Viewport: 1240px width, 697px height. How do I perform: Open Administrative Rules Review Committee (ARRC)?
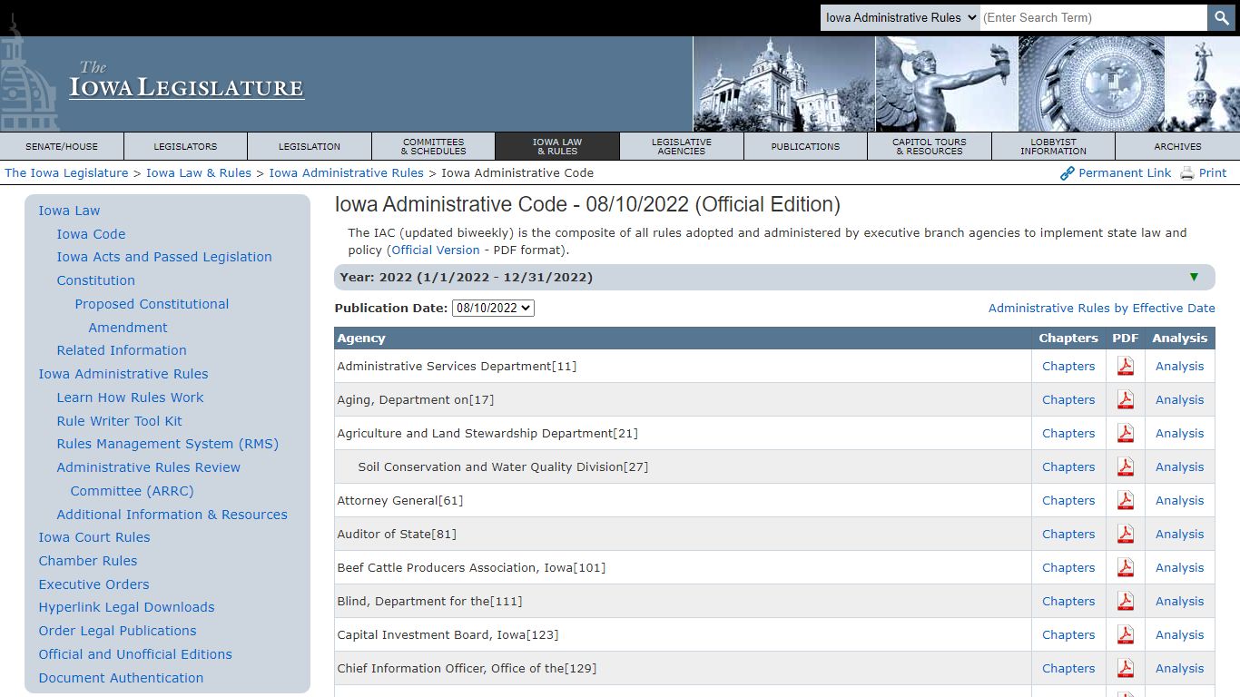click(148, 479)
